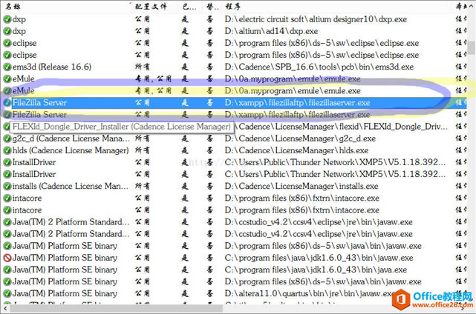Screen dimensions: 476x314
Task: Click the 已... (enabled) column header
Action: (189, 7)
